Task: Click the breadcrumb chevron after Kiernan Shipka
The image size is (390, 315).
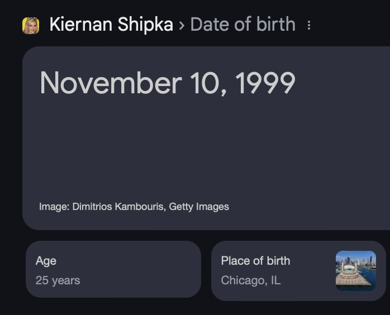Action: (182, 25)
